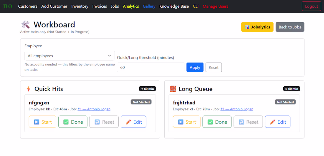Open job link in nfgngxn card
Viewport: 324px width, 156px height.
[94, 109]
